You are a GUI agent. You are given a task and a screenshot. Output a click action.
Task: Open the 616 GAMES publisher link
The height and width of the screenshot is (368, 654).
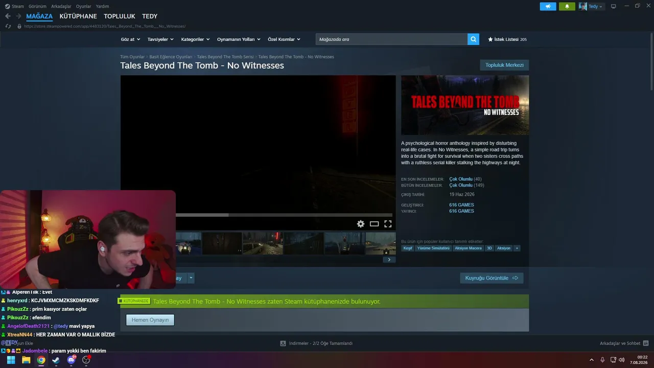click(x=461, y=211)
